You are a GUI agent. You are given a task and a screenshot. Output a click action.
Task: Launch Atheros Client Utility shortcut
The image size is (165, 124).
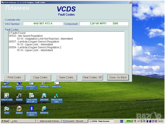point(56,96)
